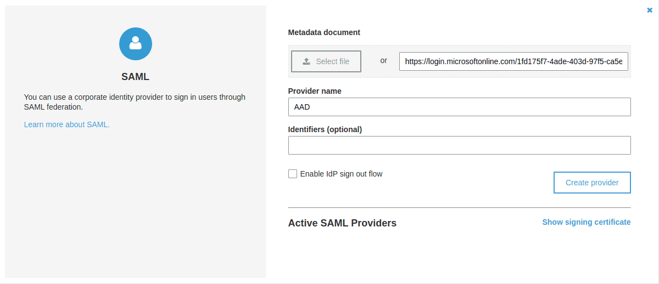
Task: Click the "or" text between file and URL
Action: 384,60
